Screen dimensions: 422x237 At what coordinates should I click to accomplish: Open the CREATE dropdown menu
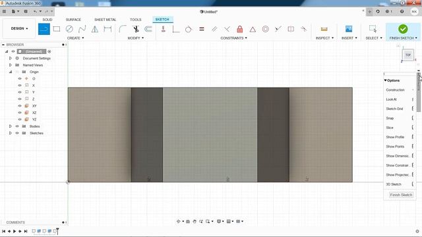(x=75, y=38)
